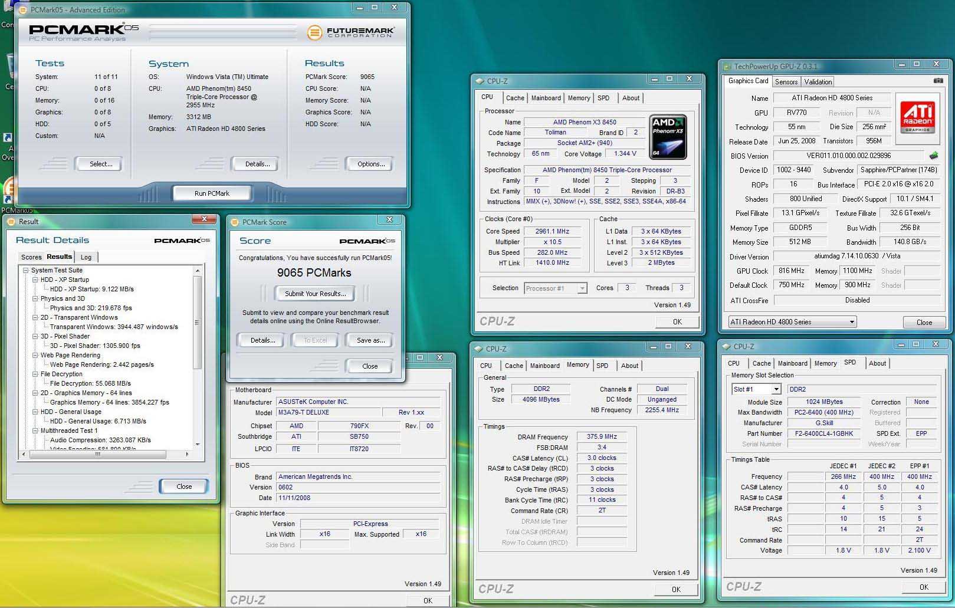955x608 pixels.
Task: Collapse the HDD - General Usage node
Action: tap(35, 412)
